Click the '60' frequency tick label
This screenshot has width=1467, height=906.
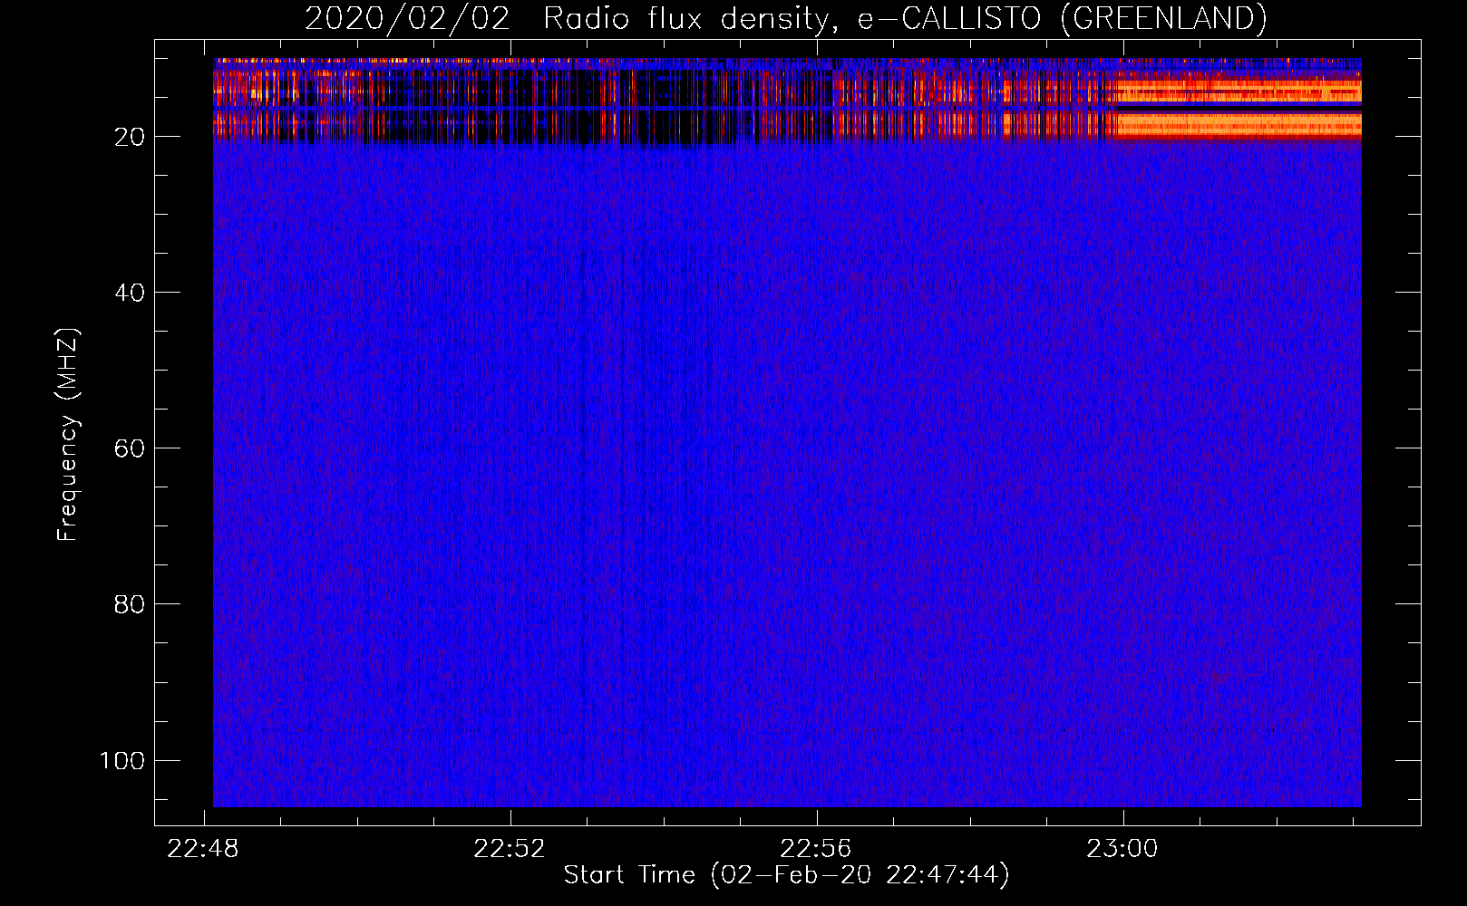pyautogui.click(x=130, y=448)
